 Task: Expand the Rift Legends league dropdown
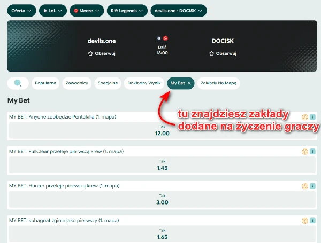pos(127,11)
